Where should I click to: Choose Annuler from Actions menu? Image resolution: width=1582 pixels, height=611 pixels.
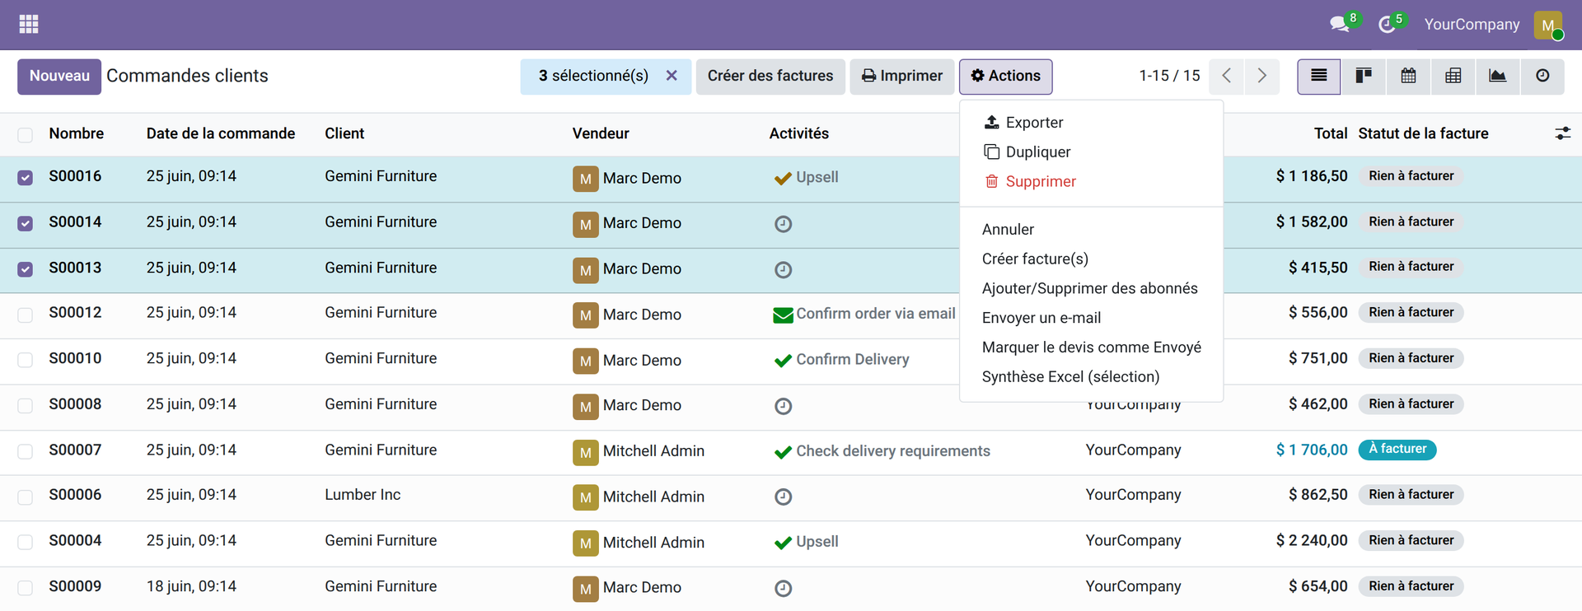(1091, 230)
